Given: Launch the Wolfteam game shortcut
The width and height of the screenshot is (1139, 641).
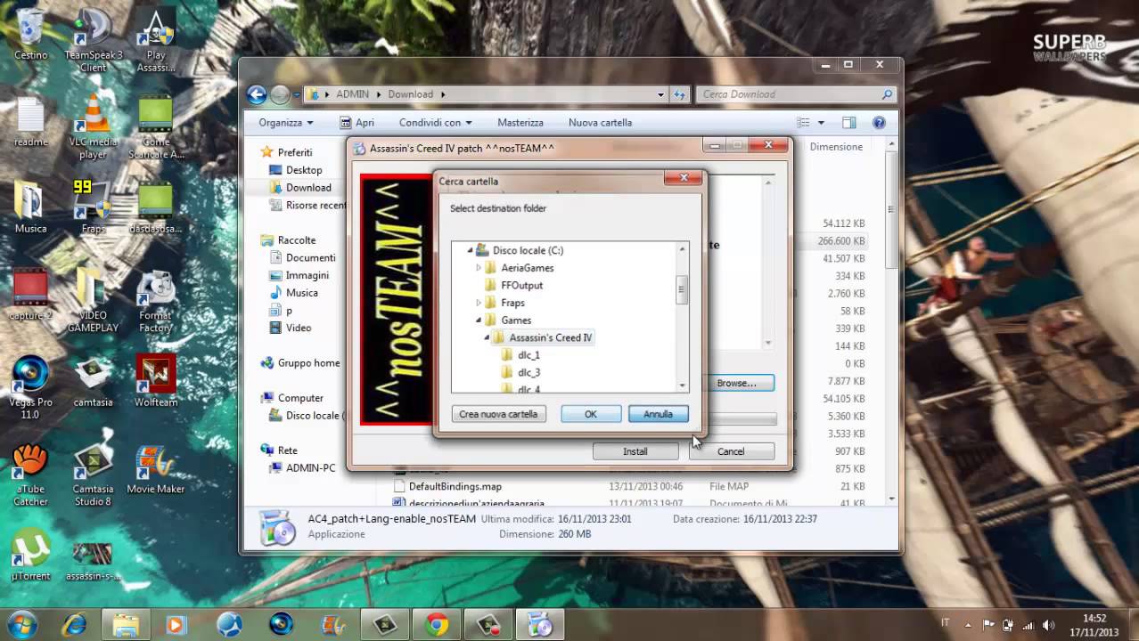Looking at the screenshot, I should point(155,382).
